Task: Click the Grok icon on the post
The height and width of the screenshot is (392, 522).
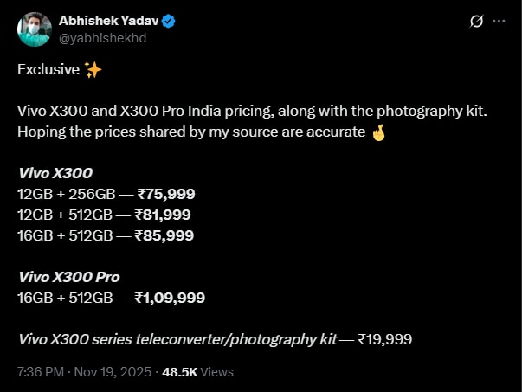Action: [474, 21]
